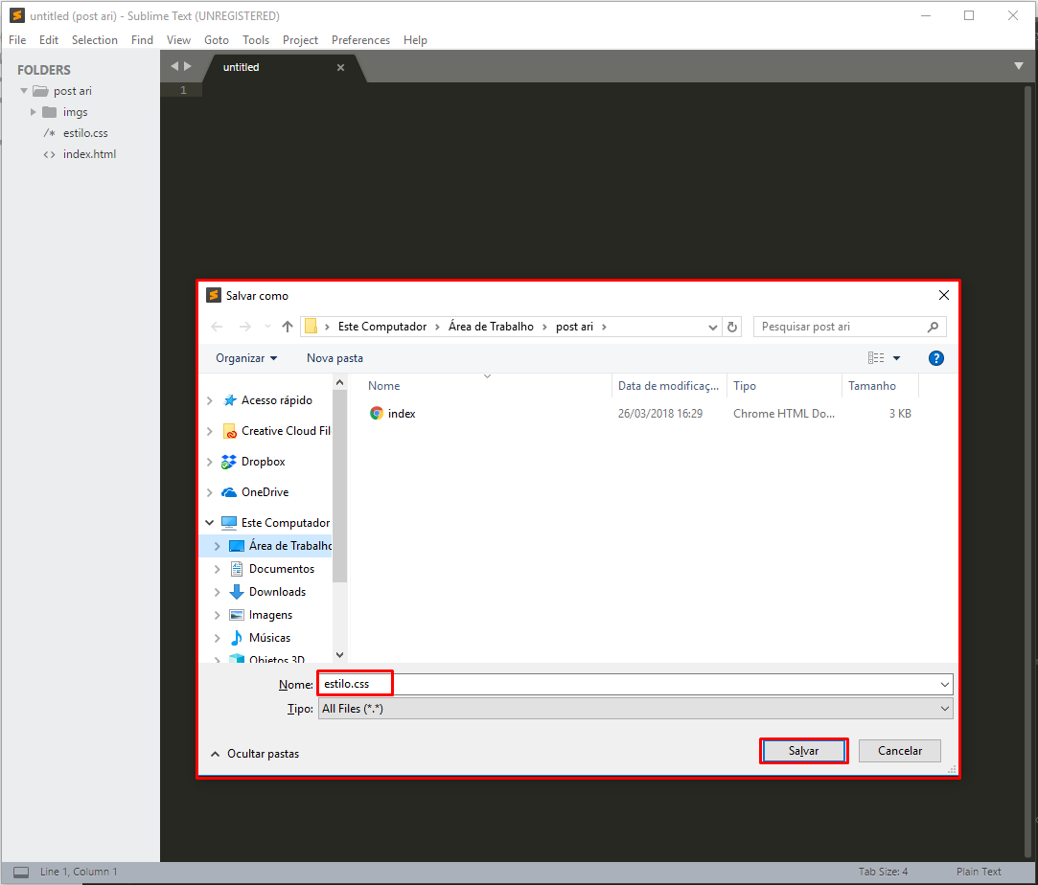Click the Up folder arrow in dialog

point(287,327)
